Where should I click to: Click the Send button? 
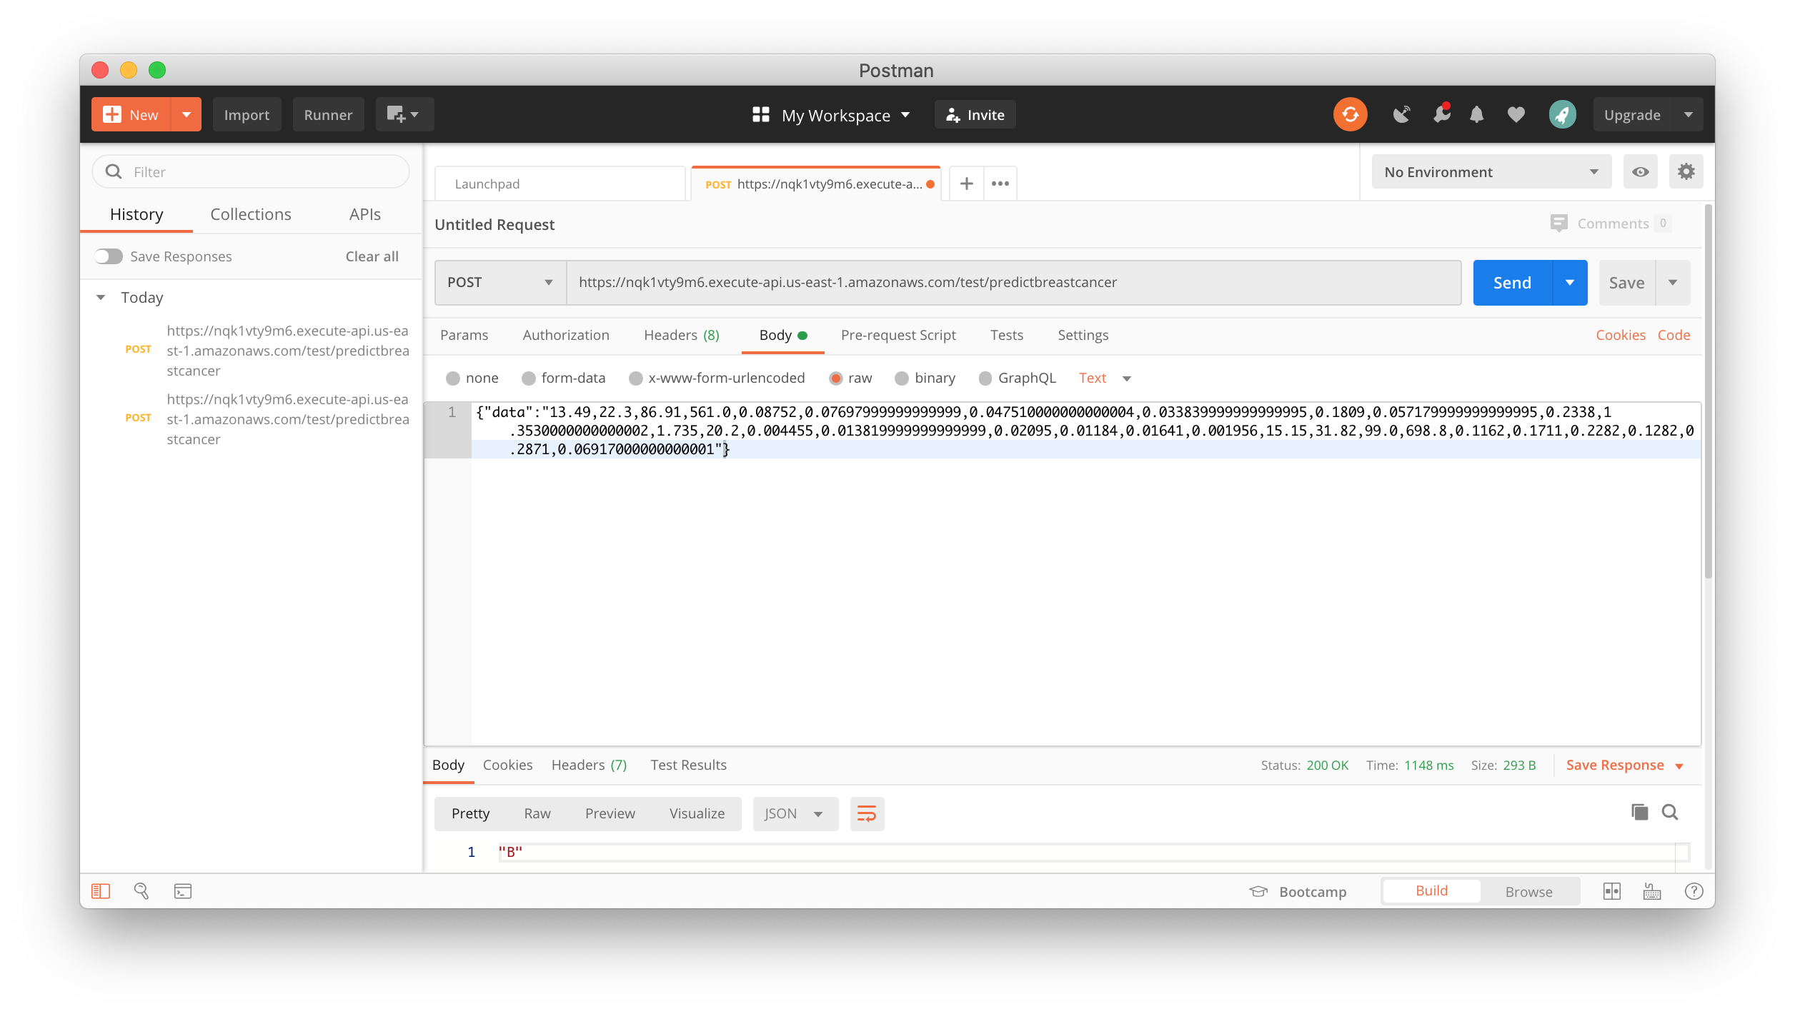pyautogui.click(x=1512, y=283)
